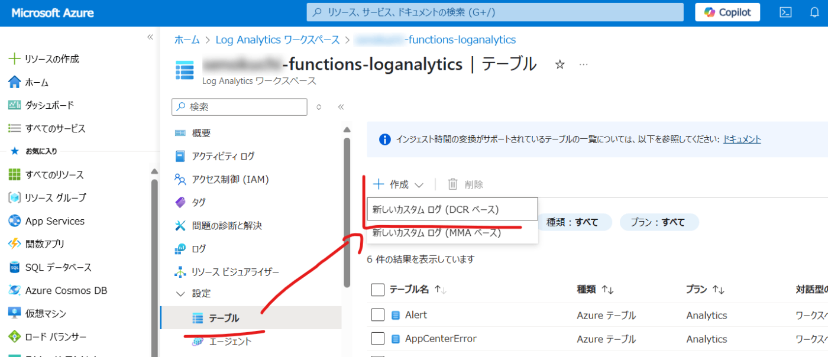Screen dimensions: 828x357
Task: Click the Microsoft Azure logo text
Action: point(53,12)
